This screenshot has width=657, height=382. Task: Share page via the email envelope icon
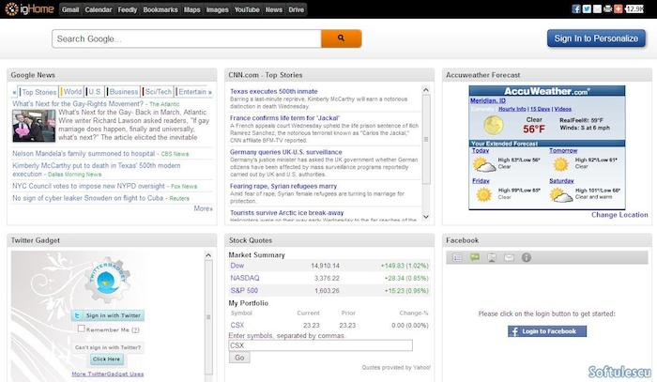click(x=597, y=8)
